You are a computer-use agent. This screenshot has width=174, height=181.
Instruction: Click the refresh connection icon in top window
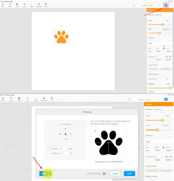pos(134,5)
